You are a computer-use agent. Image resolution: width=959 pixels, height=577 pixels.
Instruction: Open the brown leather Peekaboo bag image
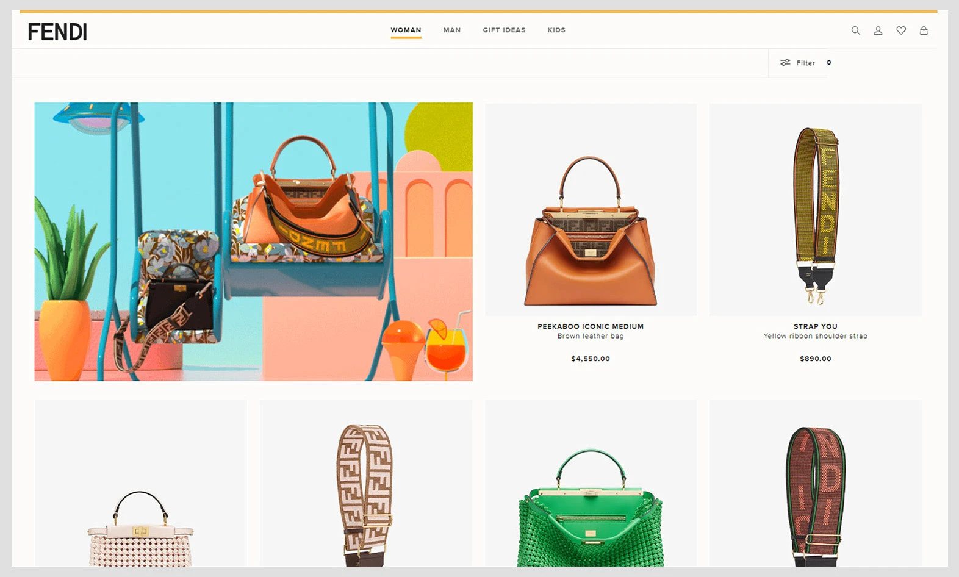tap(590, 232)
